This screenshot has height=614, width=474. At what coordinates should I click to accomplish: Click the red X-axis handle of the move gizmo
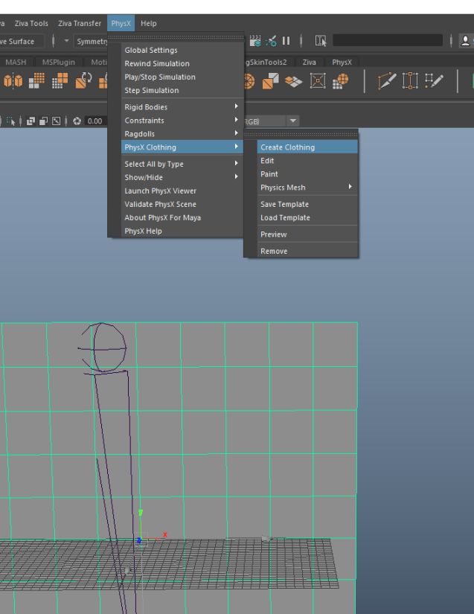point(164,534)
